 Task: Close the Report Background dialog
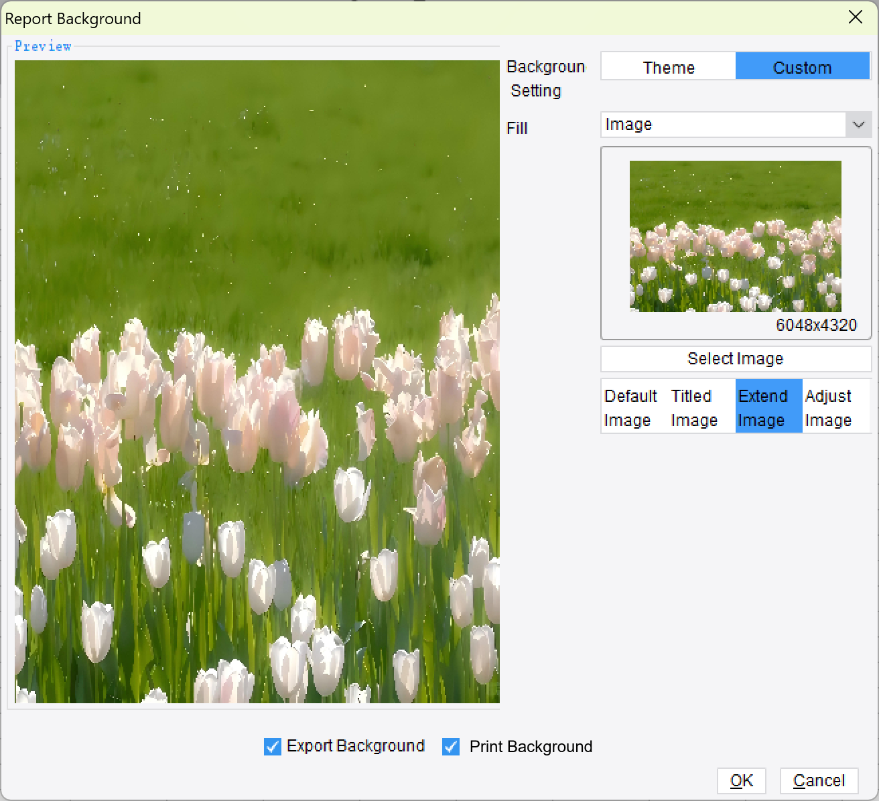pyautogui.click(x=856, y=18)
